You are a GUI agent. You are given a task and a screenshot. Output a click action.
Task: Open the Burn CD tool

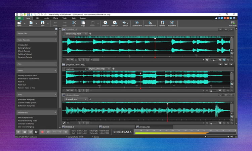(x=114, y=23)
